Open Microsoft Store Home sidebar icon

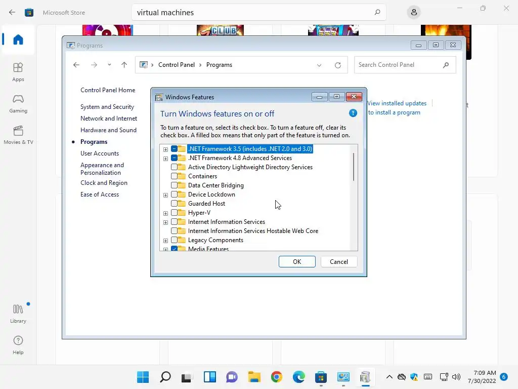coord(18,40)
